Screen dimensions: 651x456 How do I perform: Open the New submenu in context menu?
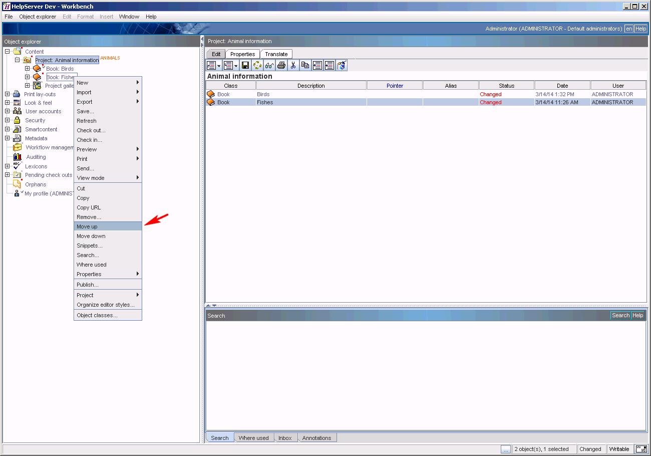(108, 83)
